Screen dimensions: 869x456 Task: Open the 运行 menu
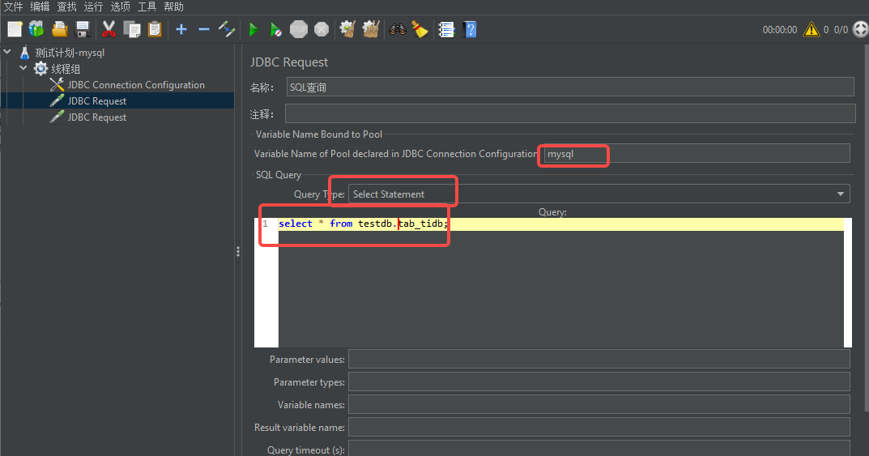coord(93,6)
